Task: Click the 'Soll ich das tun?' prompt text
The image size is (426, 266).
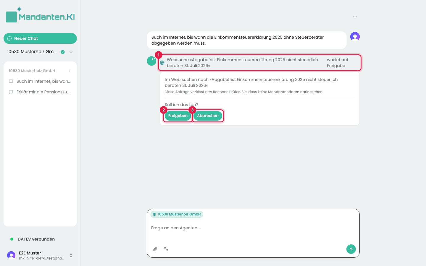Action: pos(181,105)
